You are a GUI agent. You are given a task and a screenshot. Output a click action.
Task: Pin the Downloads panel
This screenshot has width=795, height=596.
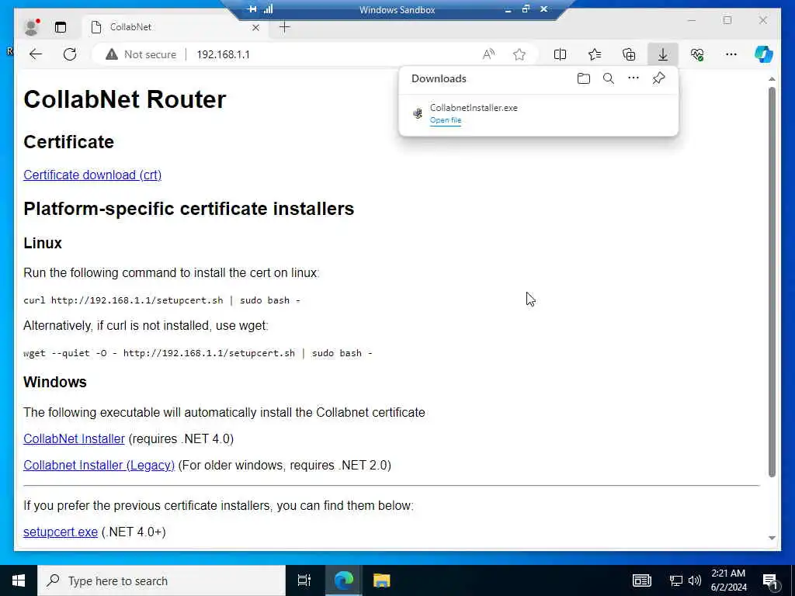point(658,78)
